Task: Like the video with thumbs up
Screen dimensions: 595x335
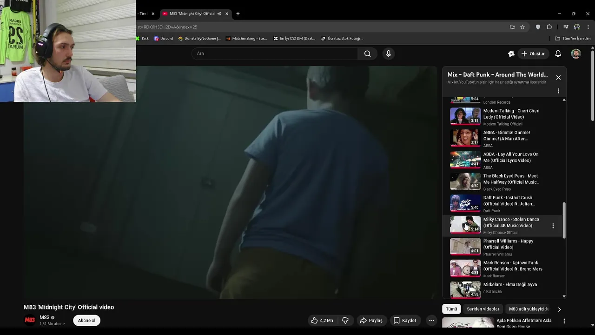Action: coord(322,320)
